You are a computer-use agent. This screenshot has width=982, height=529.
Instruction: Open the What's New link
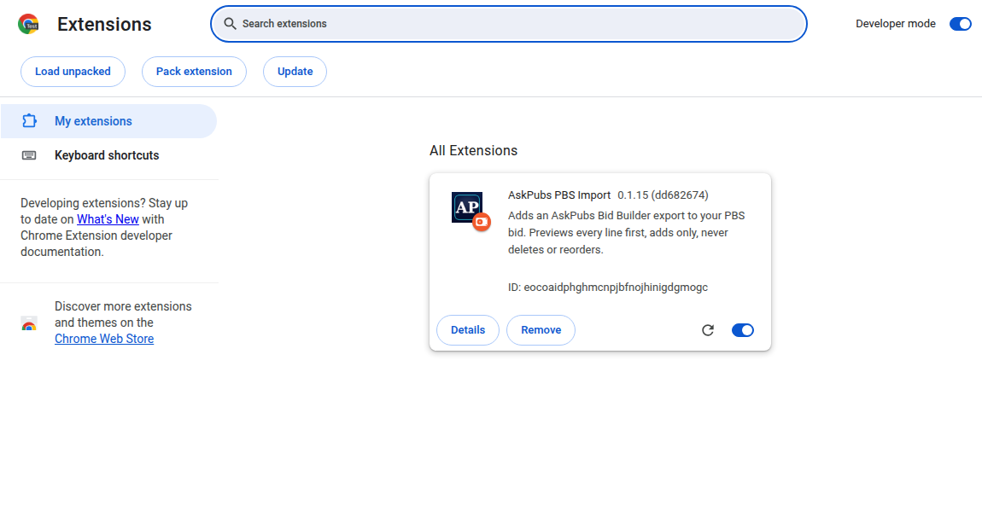pyautogui.click(x=108, y=219)
